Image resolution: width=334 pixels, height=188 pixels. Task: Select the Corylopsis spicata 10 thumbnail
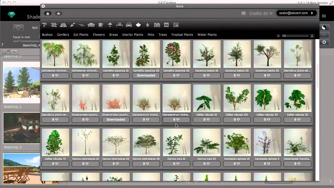coord(237,142)
